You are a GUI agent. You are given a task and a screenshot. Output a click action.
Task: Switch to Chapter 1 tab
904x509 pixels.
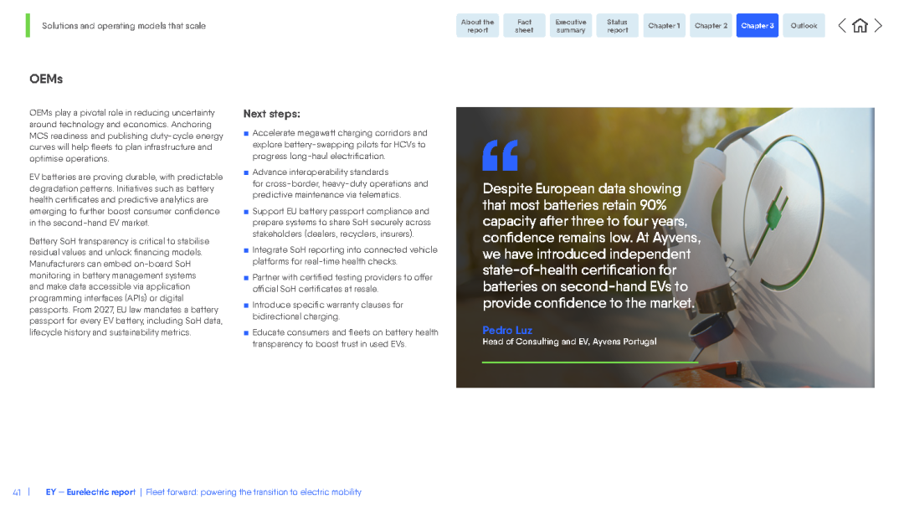(x=664, y=26)
